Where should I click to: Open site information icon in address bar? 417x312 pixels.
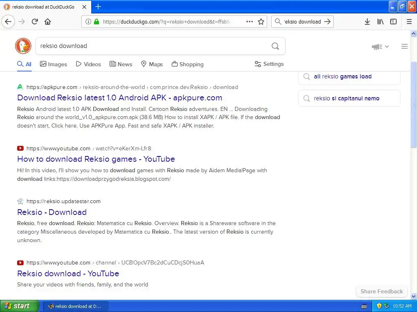tap(88, 22)
